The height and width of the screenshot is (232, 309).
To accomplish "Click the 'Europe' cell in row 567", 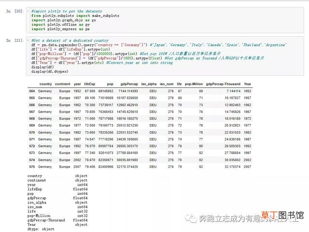I will pyautogui.click(x=65, y=112).
